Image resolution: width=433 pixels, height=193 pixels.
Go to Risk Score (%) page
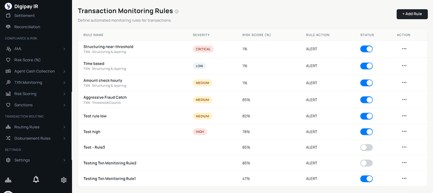[x=28, y=60]
